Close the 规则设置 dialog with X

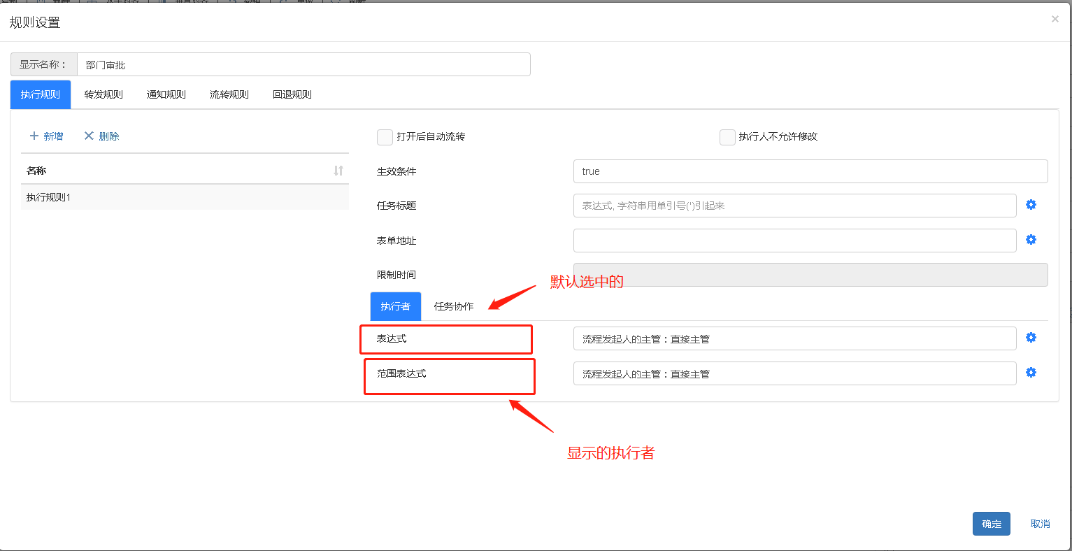[1055, 20]
